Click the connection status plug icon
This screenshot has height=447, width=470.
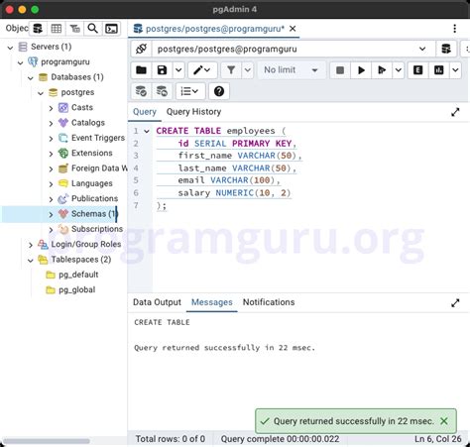pyautogui.click(x=141, y=50)
